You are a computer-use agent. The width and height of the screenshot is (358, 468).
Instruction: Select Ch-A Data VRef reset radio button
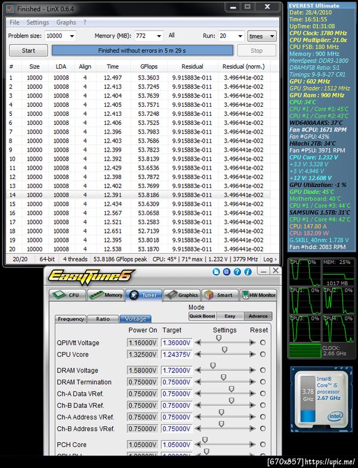coord(263,393)
